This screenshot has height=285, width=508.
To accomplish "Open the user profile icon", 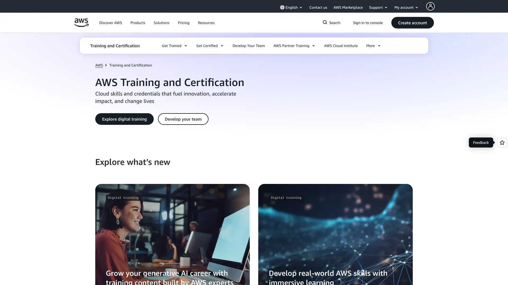I will tap(430, 6).
